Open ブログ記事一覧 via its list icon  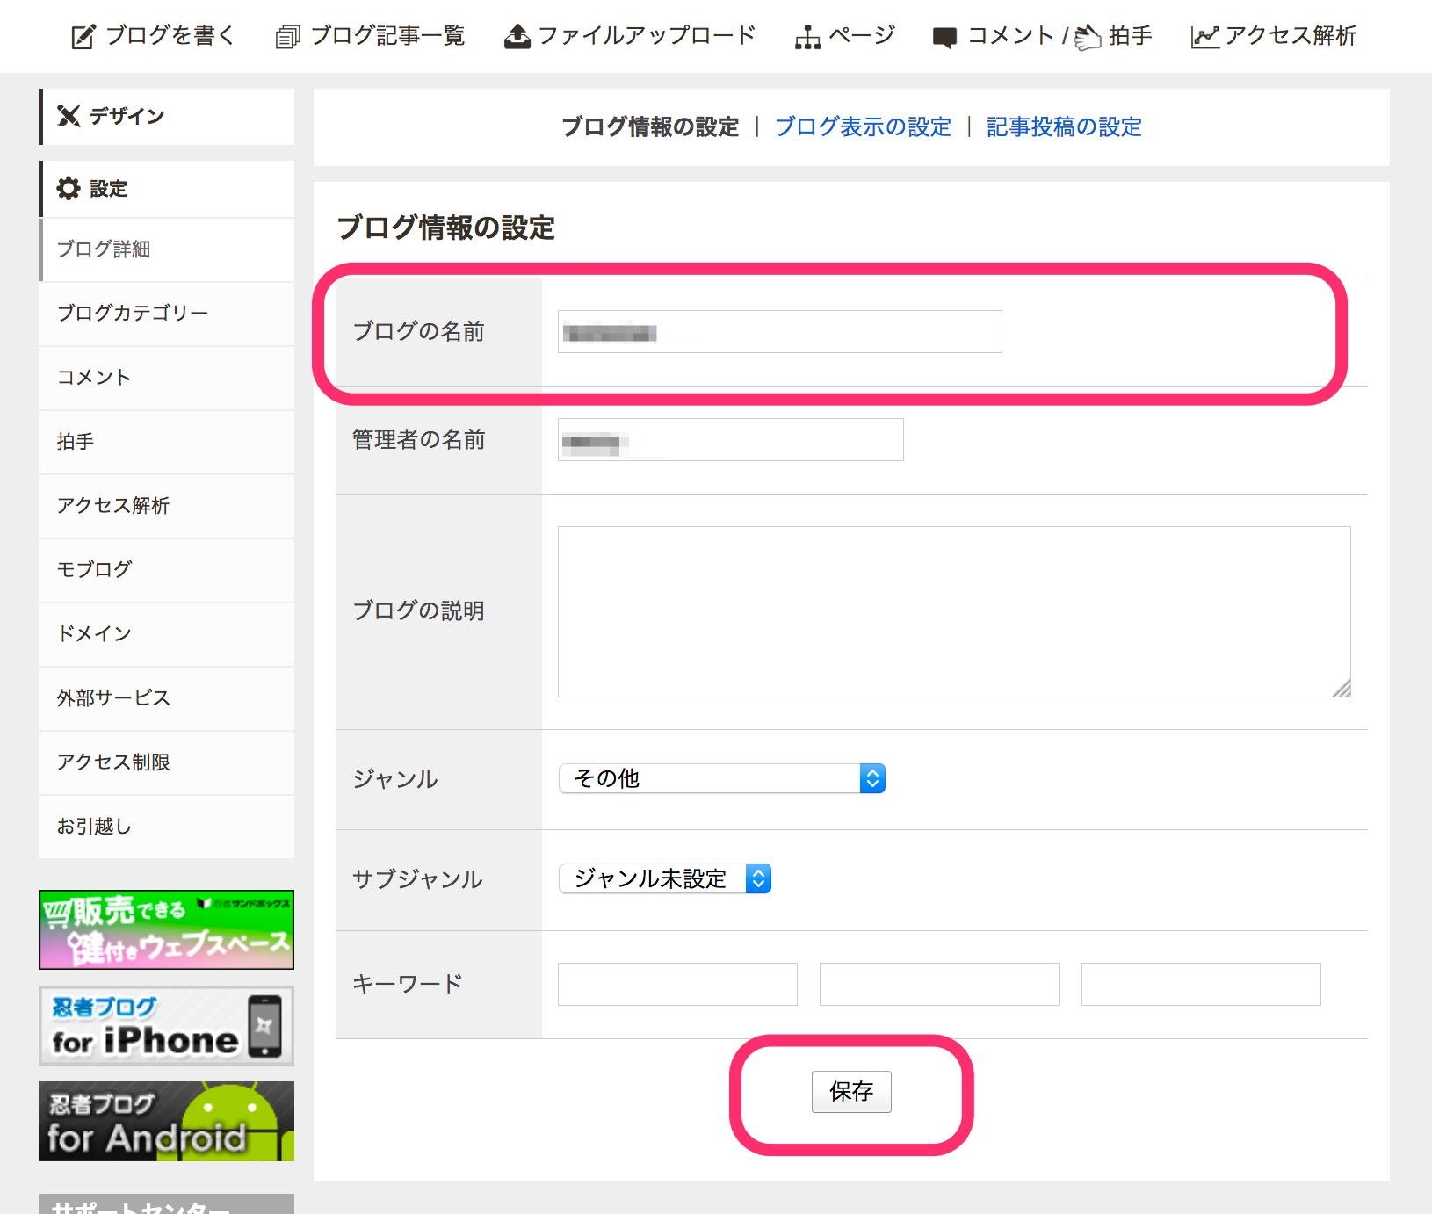(287, 36)
